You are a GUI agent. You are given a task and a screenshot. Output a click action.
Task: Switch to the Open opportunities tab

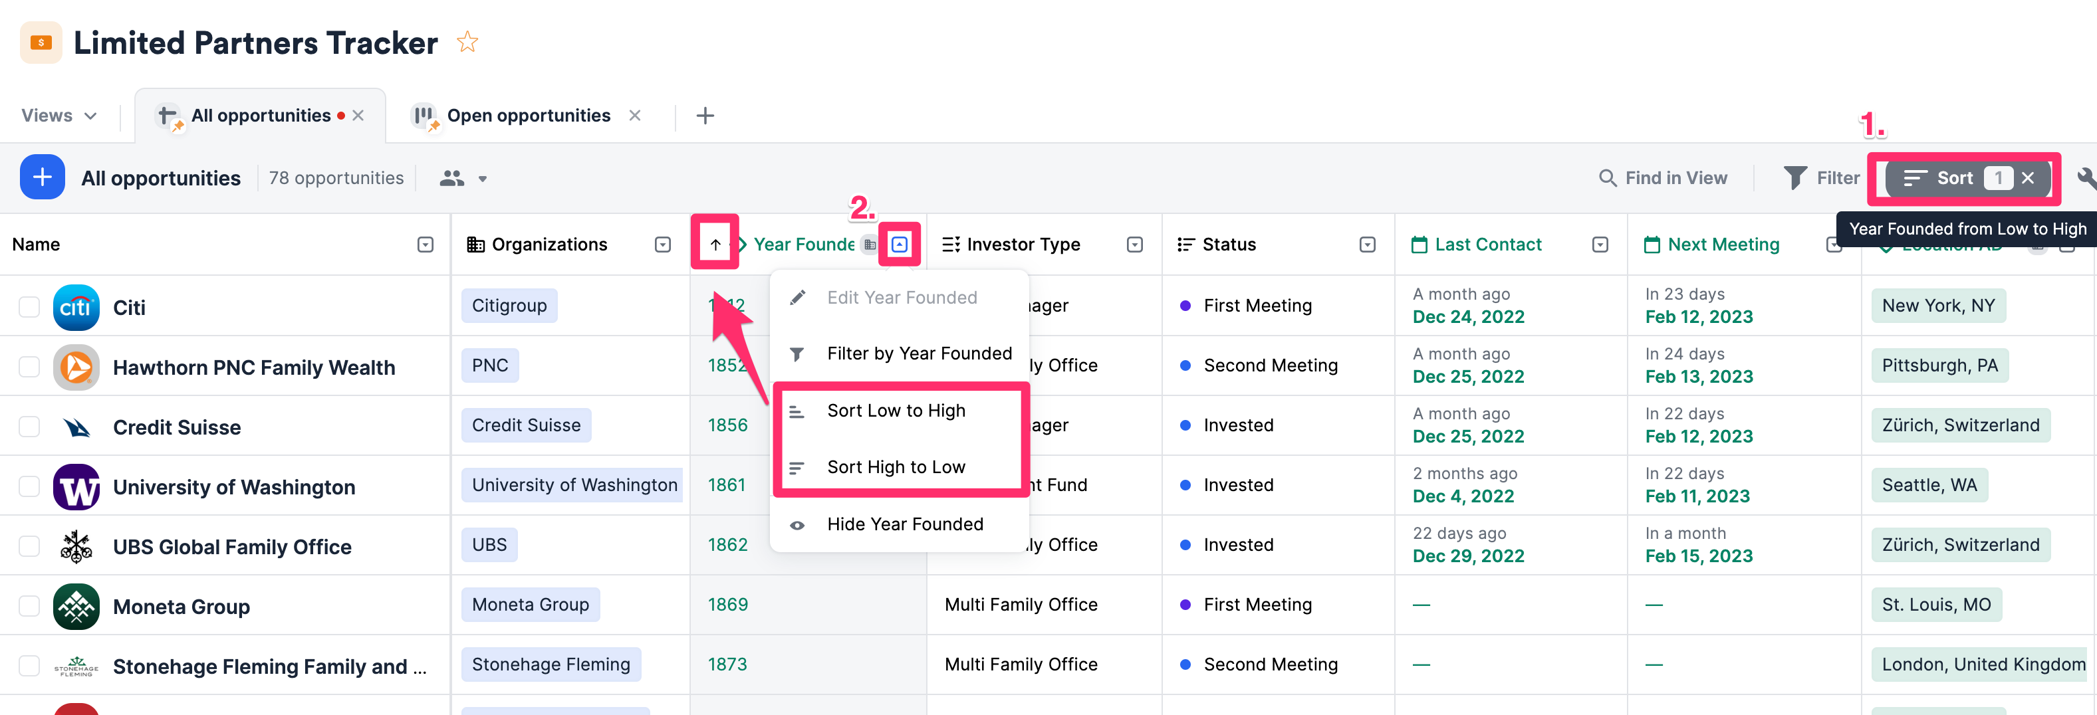click(527, 116)
